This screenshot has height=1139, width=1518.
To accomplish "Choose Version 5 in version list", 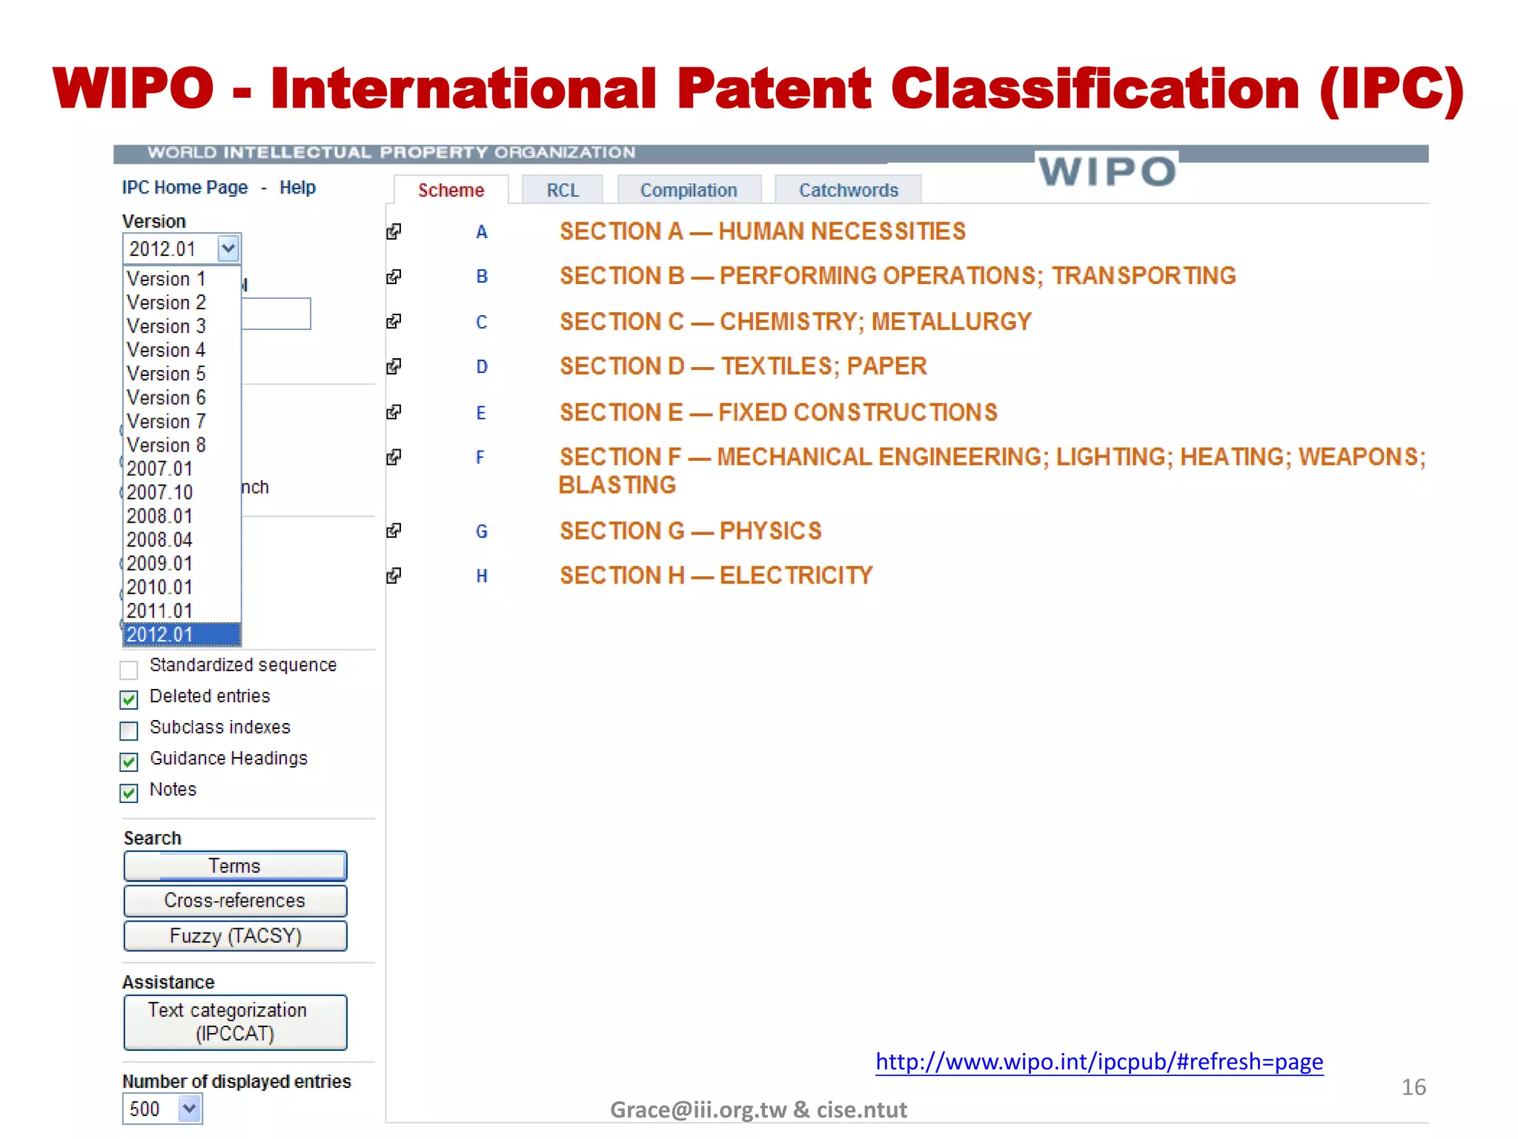I will click(182, 374).
